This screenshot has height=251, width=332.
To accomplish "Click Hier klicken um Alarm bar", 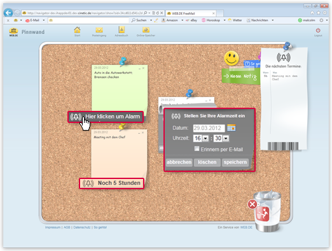I will click(106, 117).
